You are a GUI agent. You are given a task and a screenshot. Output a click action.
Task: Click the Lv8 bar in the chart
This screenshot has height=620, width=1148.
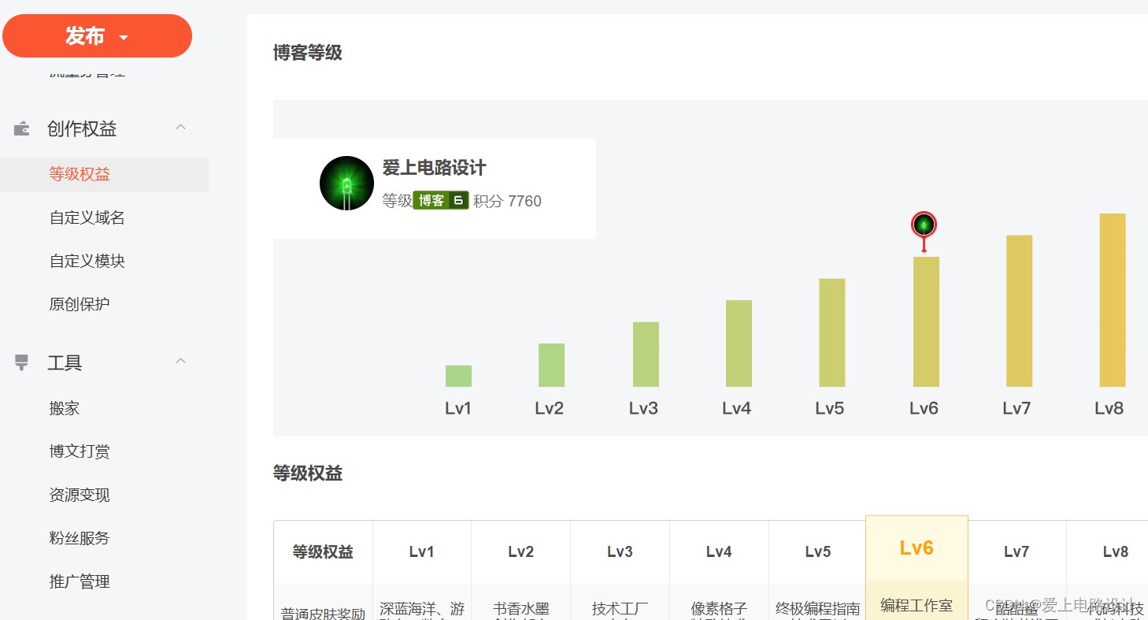(1113, 300)
